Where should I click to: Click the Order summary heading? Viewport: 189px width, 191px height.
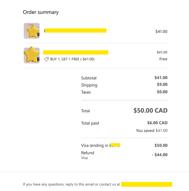41,12
